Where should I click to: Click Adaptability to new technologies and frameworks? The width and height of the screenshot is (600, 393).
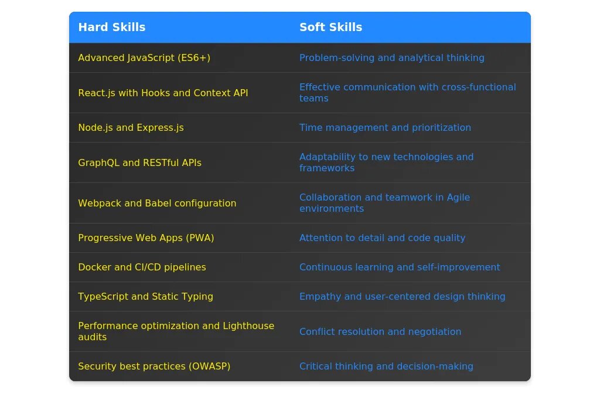pos(387,162)
